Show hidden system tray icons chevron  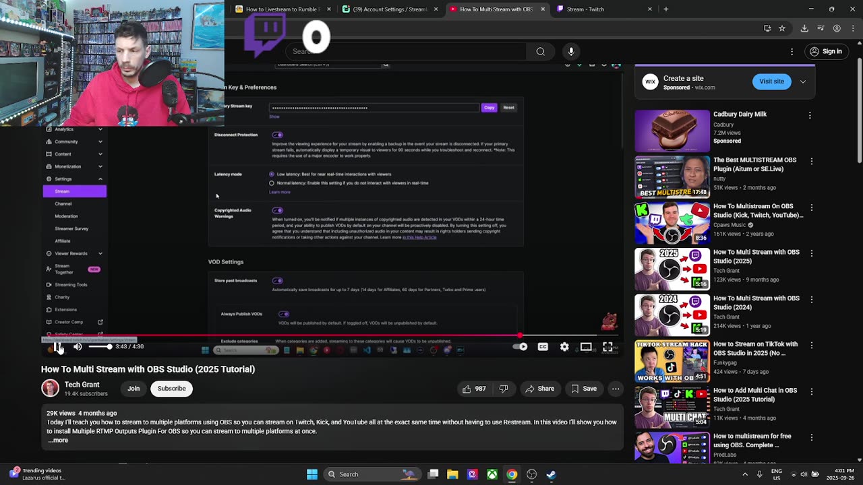[x=746, y=474]
